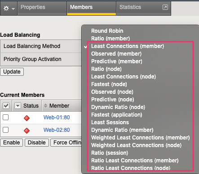Toggle the select-all members checkbox
Viewport: 199px width, 174px height.
[6, 105]
